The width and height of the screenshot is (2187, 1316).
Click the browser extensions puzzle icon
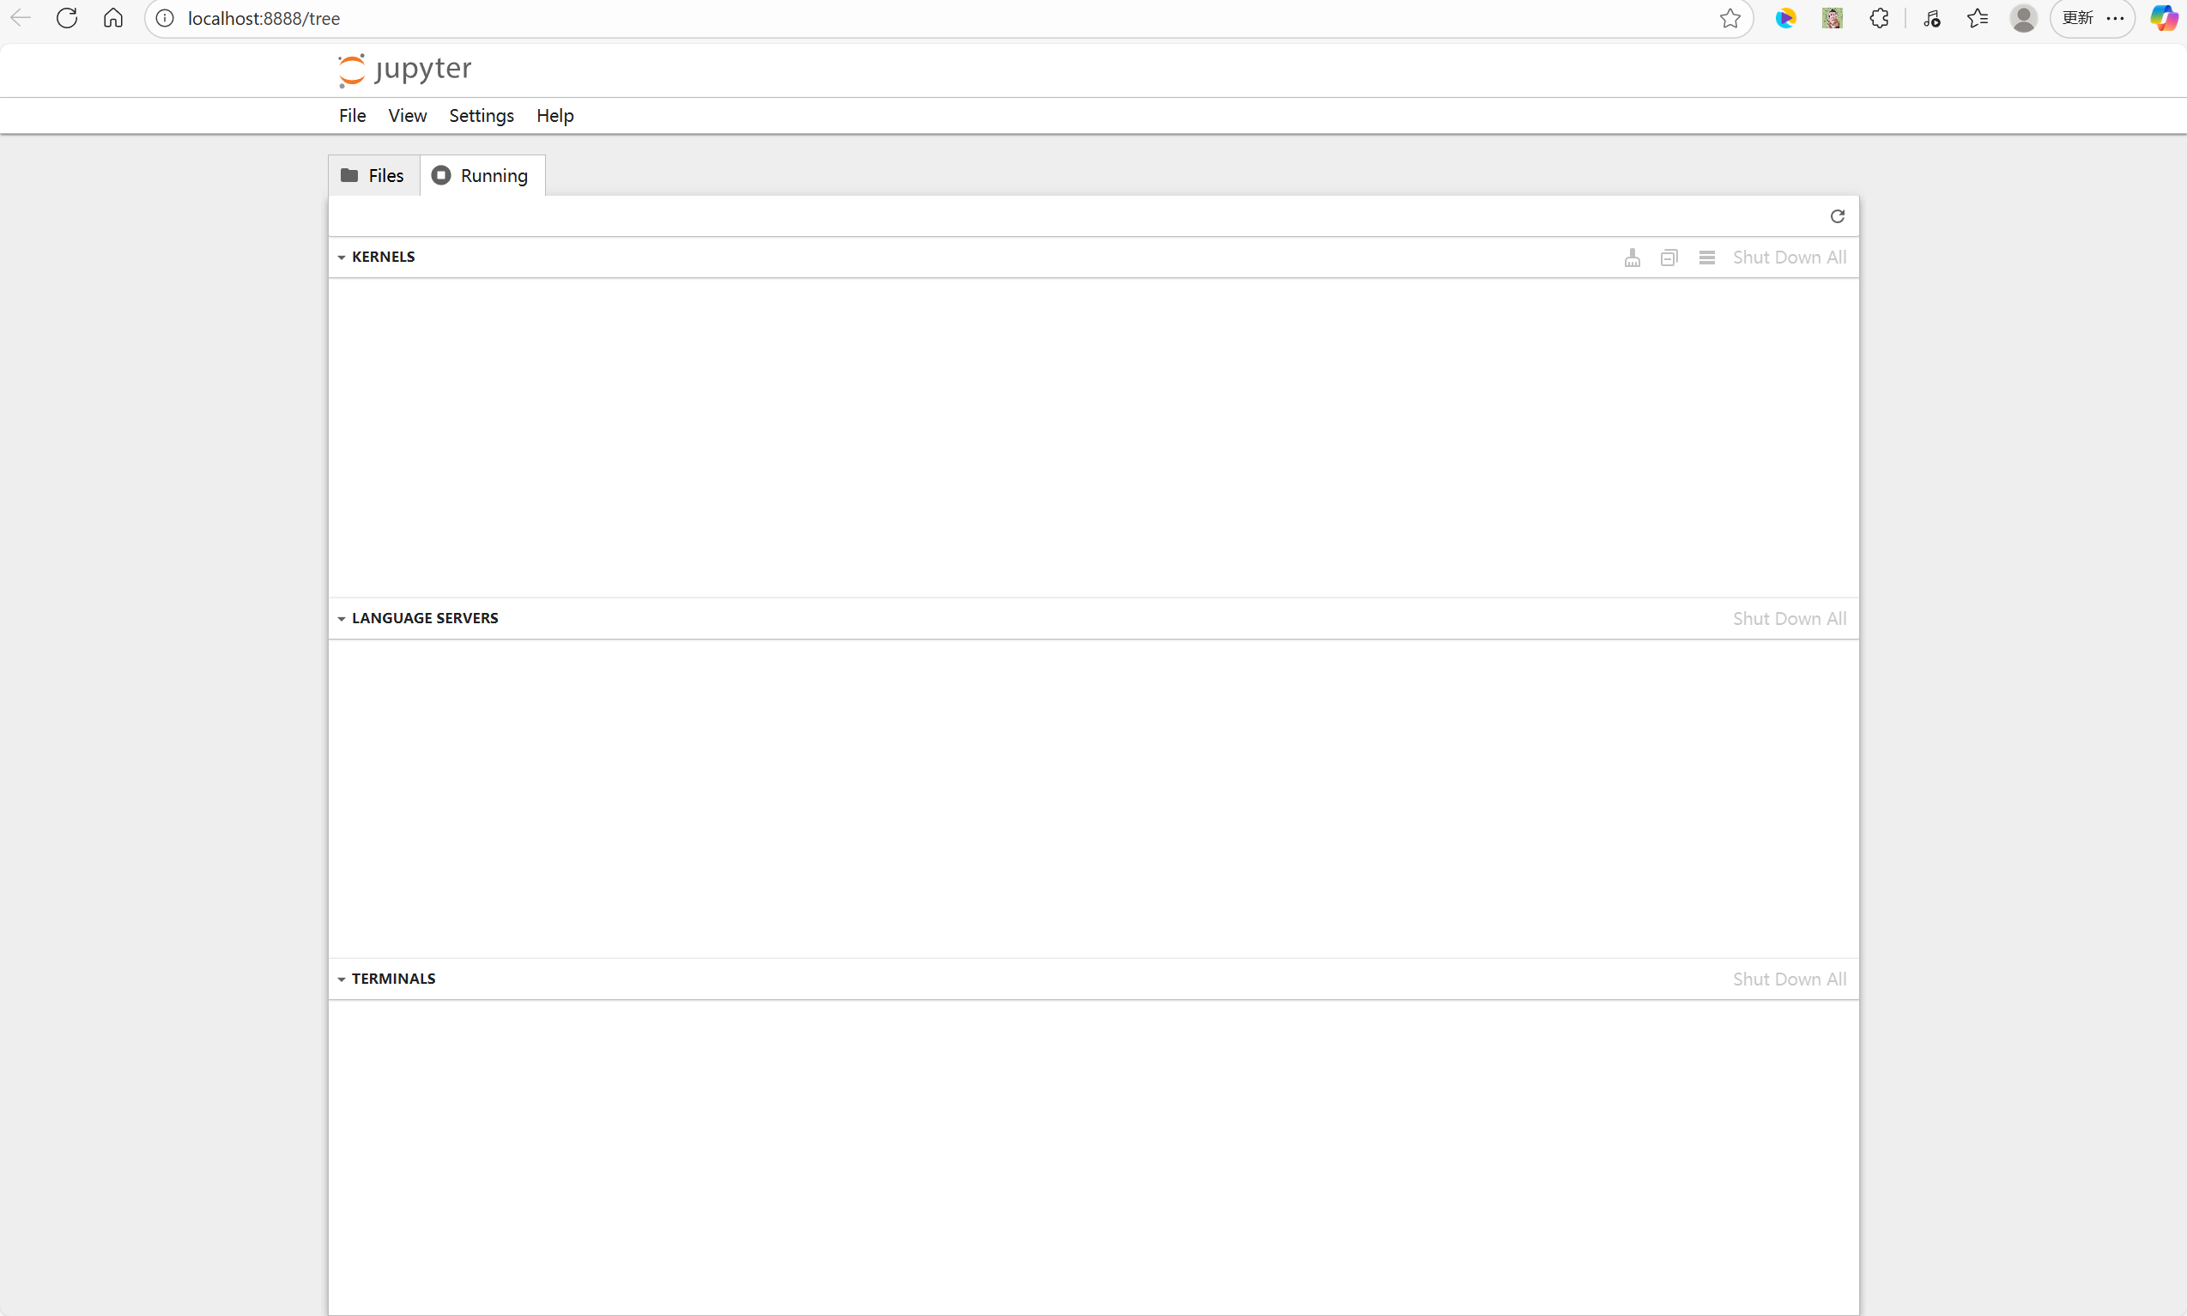point(1879,19)
